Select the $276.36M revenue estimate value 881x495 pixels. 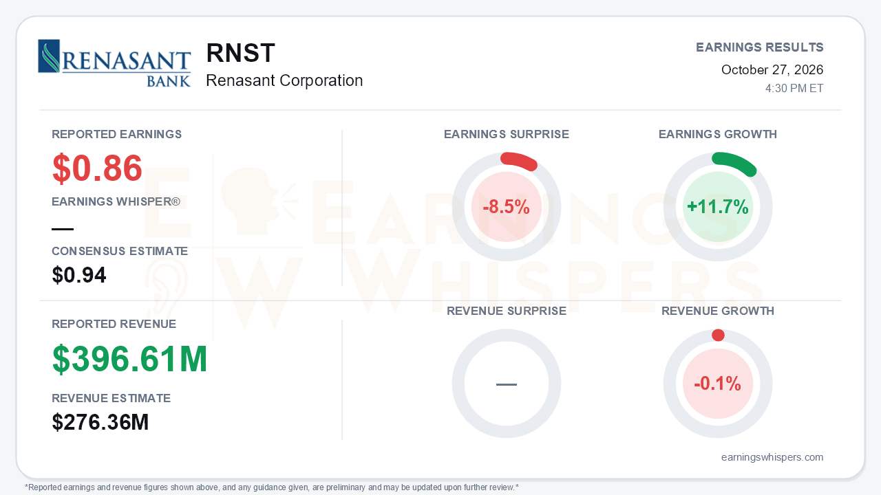coord(100,422)
